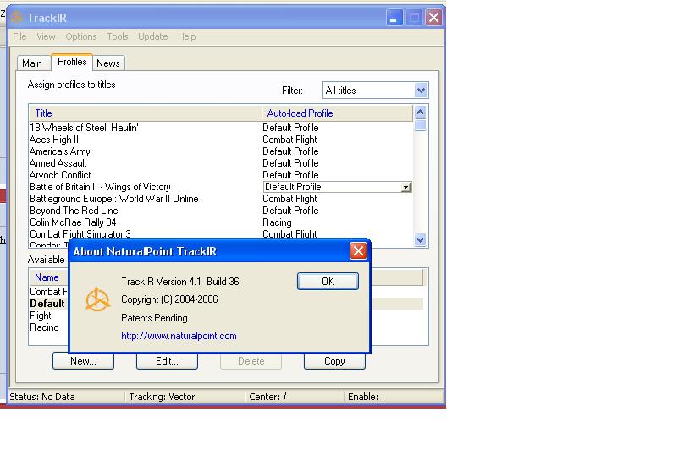Close the TrackIR main window

click(433, 18)
